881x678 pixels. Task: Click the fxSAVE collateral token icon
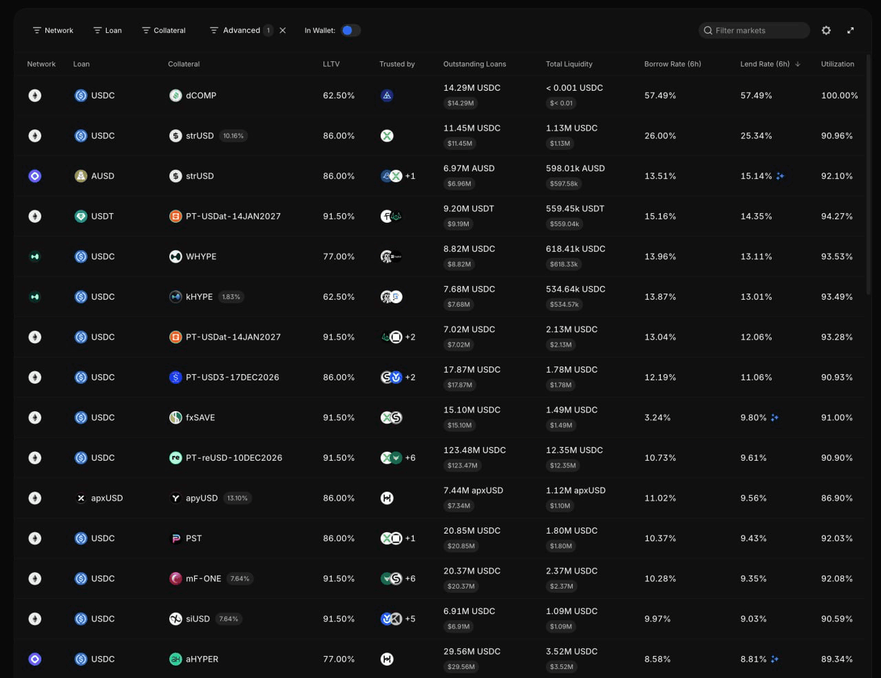pyautogui.click(x=176, y=417)
